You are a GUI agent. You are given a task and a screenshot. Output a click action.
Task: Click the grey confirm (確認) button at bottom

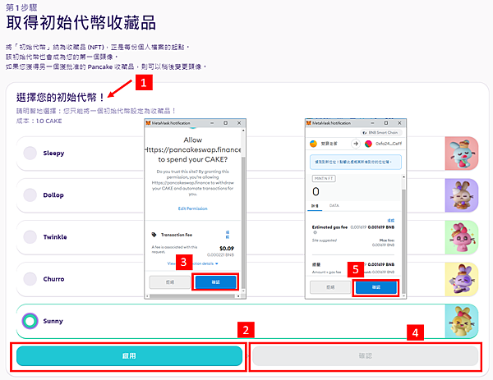[365, 356]
